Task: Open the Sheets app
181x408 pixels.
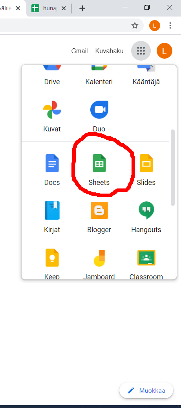Action: coord(99,170)
